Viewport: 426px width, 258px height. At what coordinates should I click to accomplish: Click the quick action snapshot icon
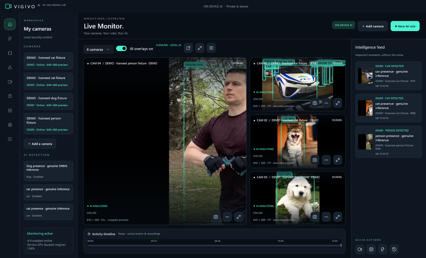tap(371, 249)
